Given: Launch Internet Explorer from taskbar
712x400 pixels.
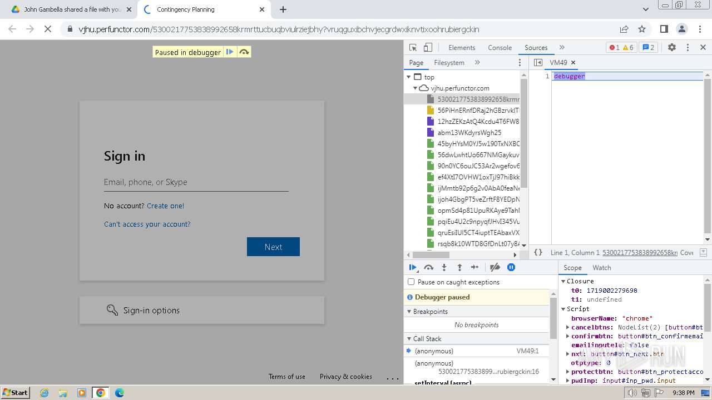Looking at the screenshot, I should (x=44, y=393).
